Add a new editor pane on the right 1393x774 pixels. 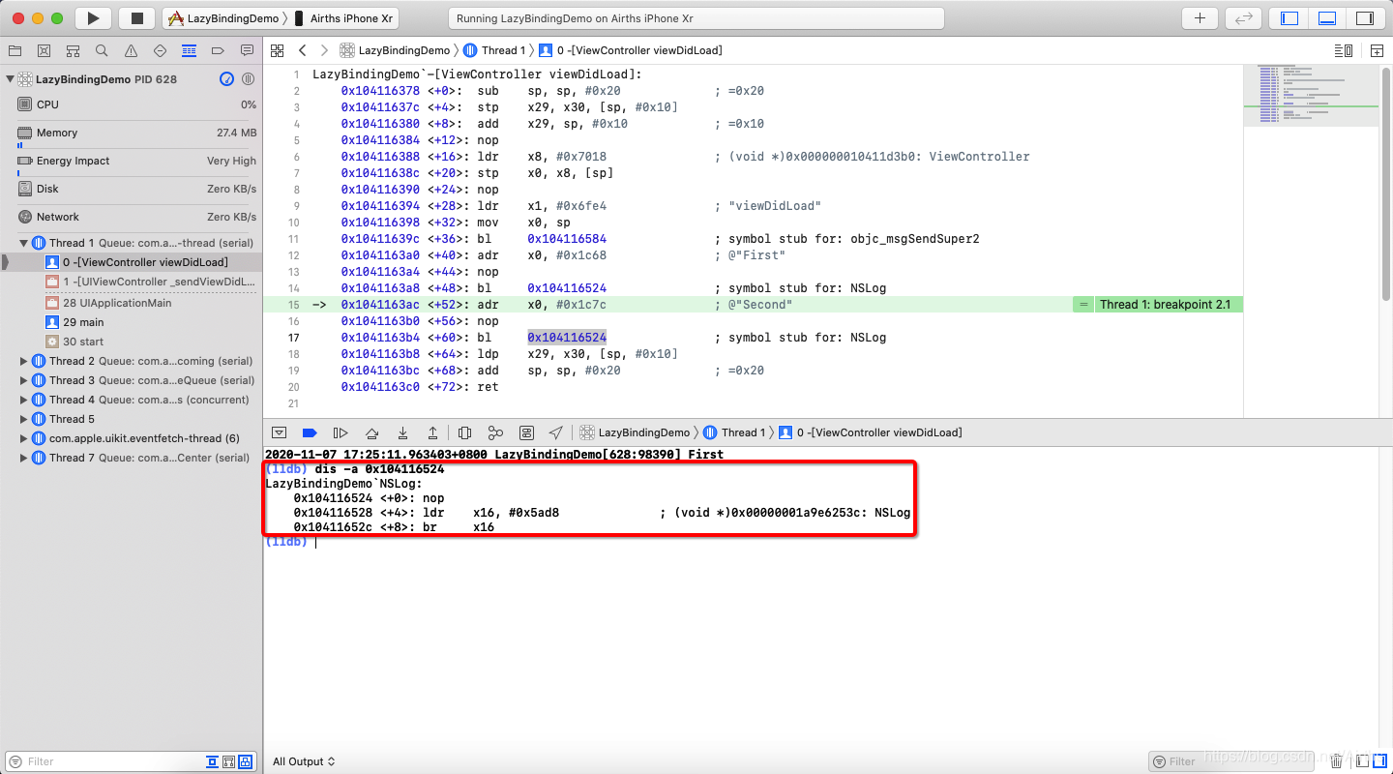point(1376,50)
